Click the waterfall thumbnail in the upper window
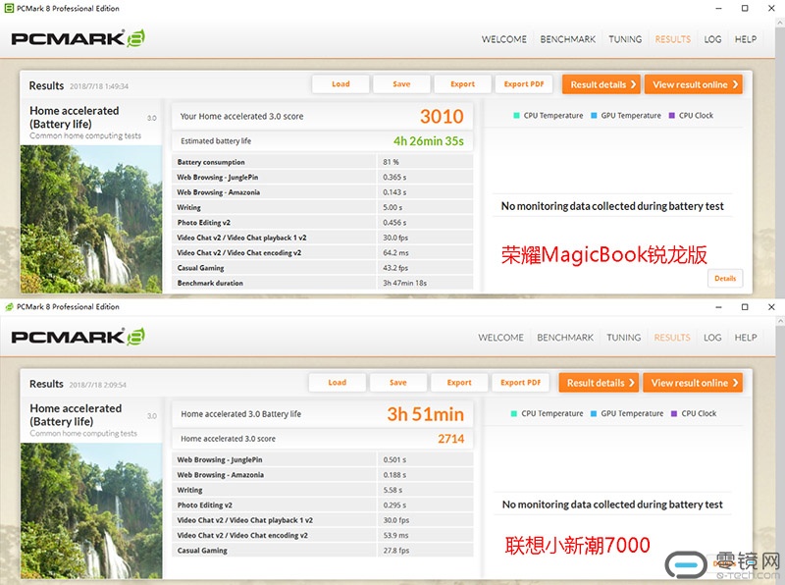The height and width of the screenshot is (585, 785). (x=91, y=219)
